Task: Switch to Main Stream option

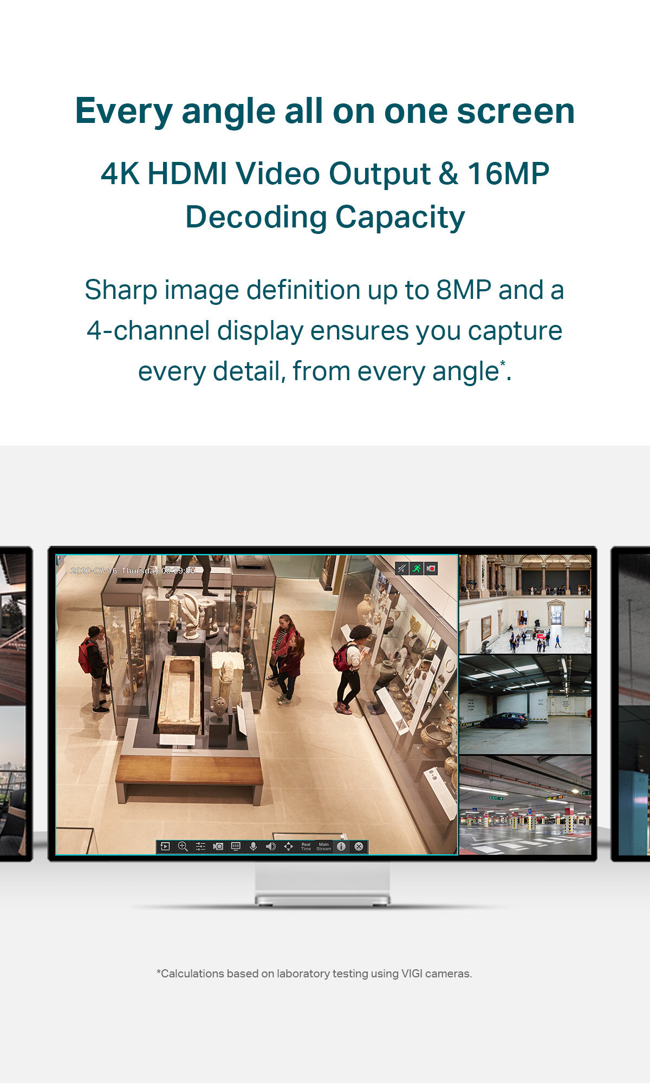Action: pyautogui.click(x=323, y=846)
